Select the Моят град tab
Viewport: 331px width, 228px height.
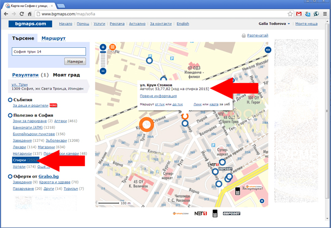66,75
